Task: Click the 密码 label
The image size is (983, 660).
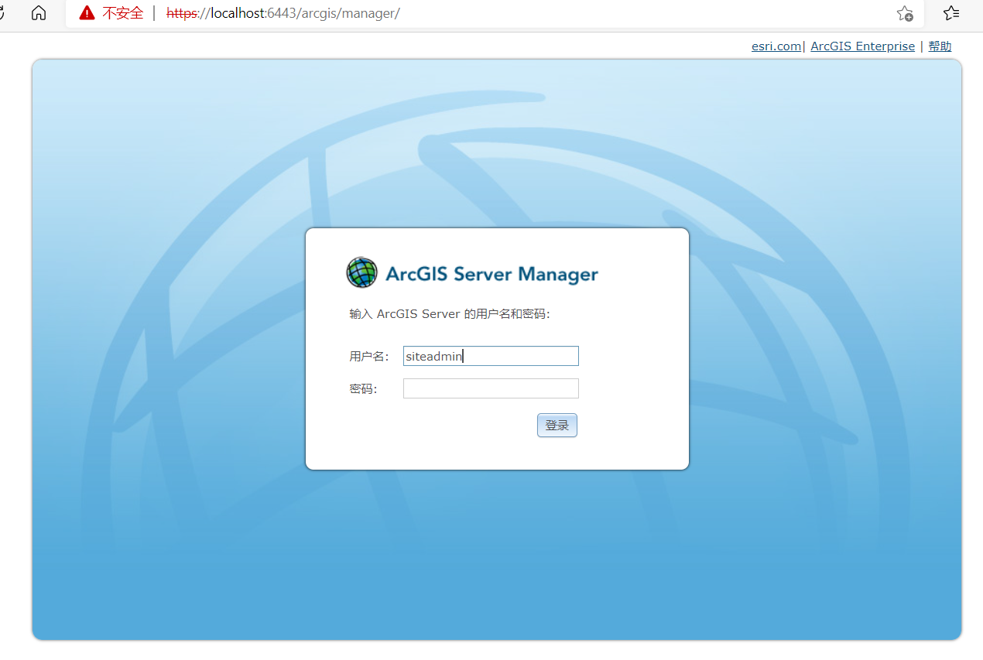Action: [363, 388]
